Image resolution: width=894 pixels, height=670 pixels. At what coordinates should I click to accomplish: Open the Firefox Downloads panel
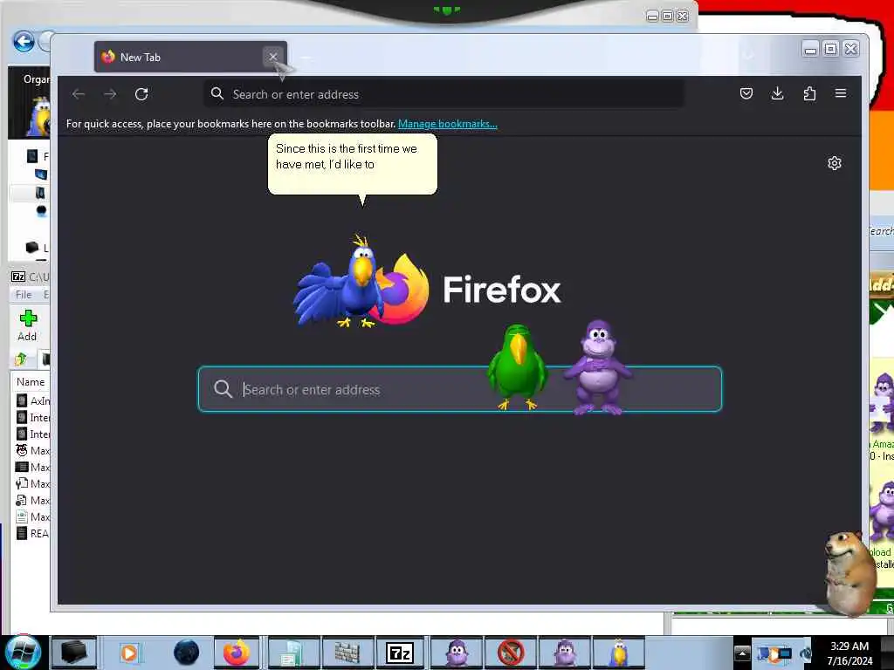(x=777, y=93)
